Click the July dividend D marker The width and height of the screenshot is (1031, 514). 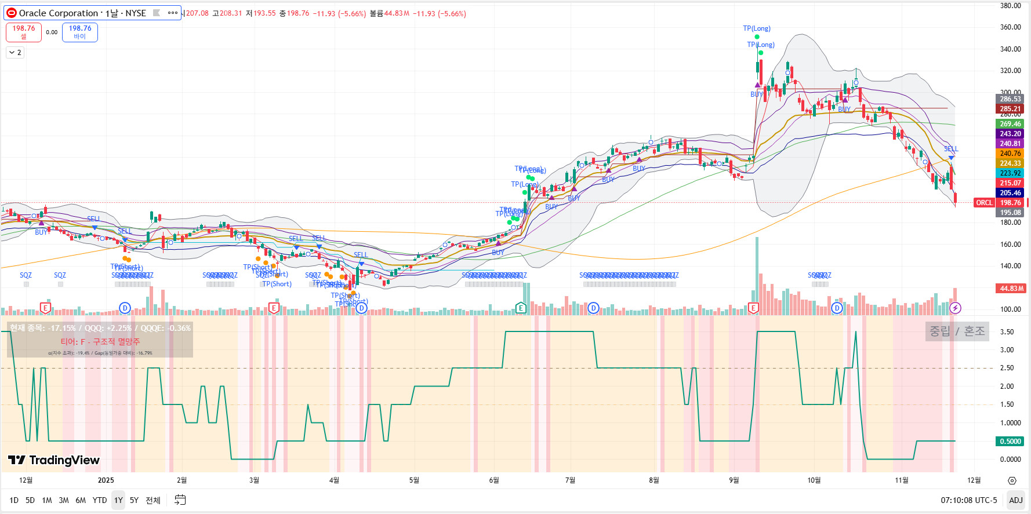pos(593,308)
